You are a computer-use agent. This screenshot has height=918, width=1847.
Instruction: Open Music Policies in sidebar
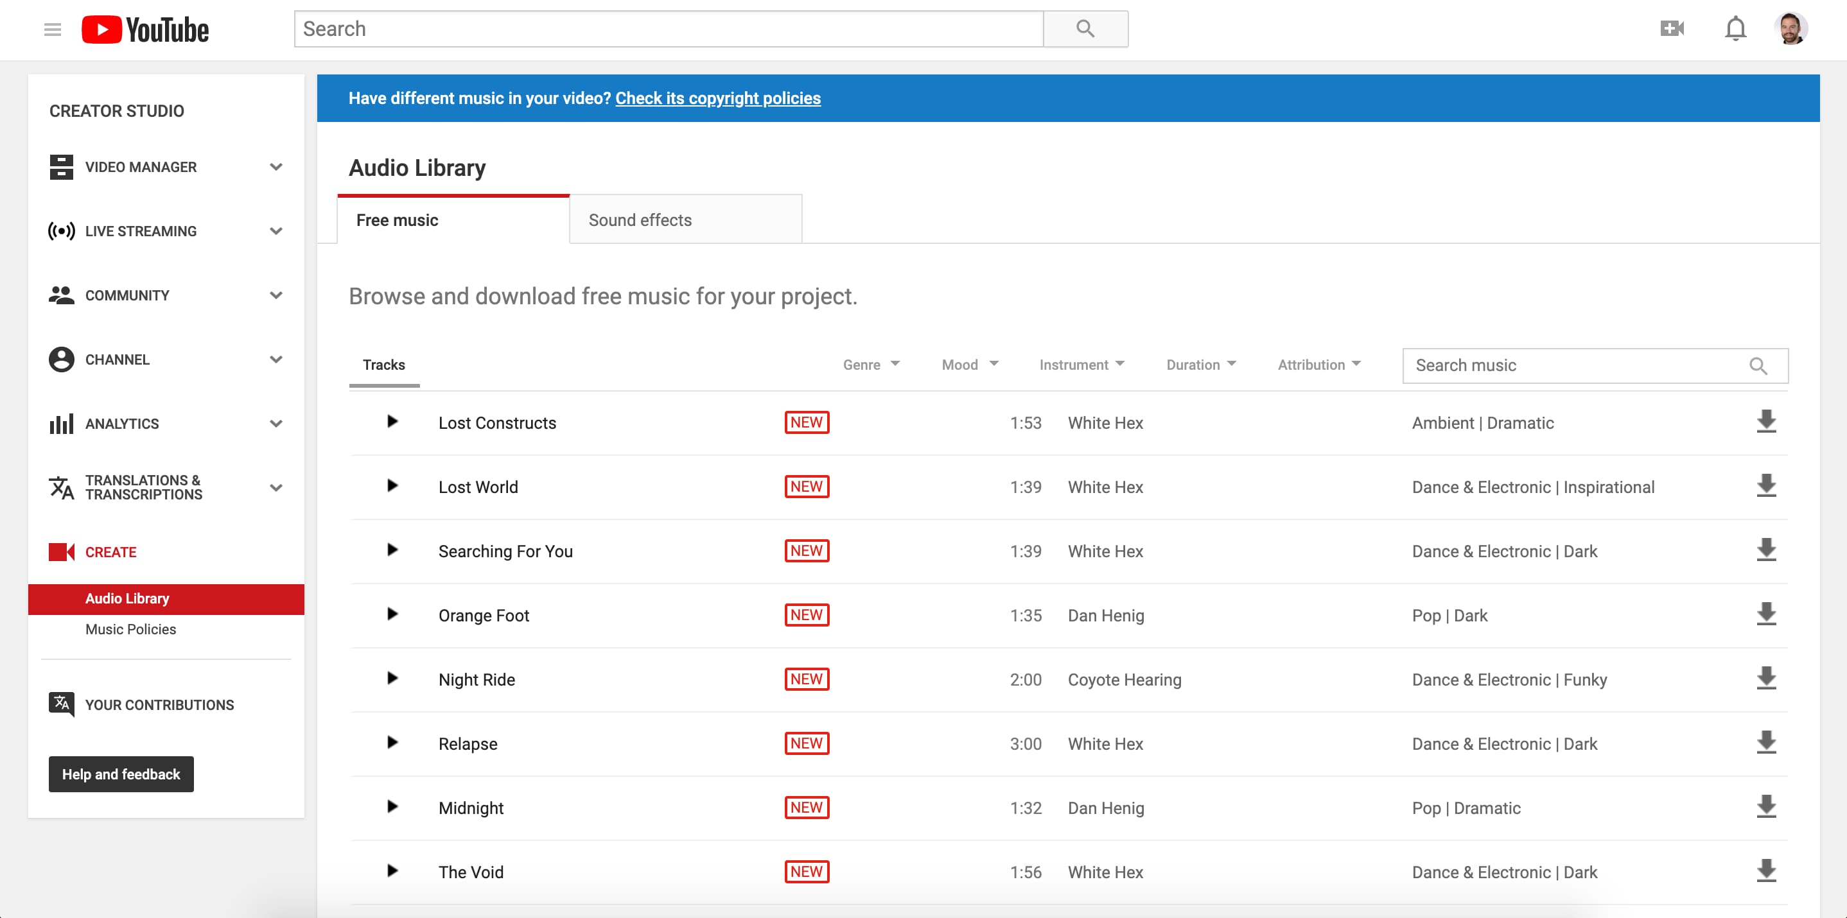(x=130, y=629)
